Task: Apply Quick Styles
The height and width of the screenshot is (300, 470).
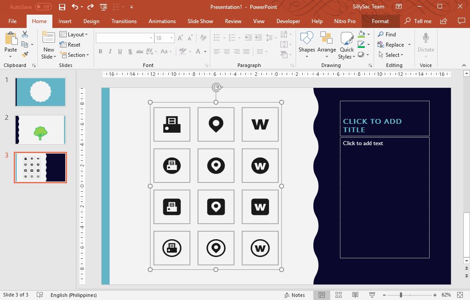Action: [x=347, y=44]
